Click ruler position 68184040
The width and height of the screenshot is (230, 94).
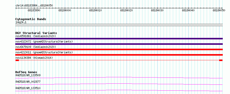tap(188, 10)
